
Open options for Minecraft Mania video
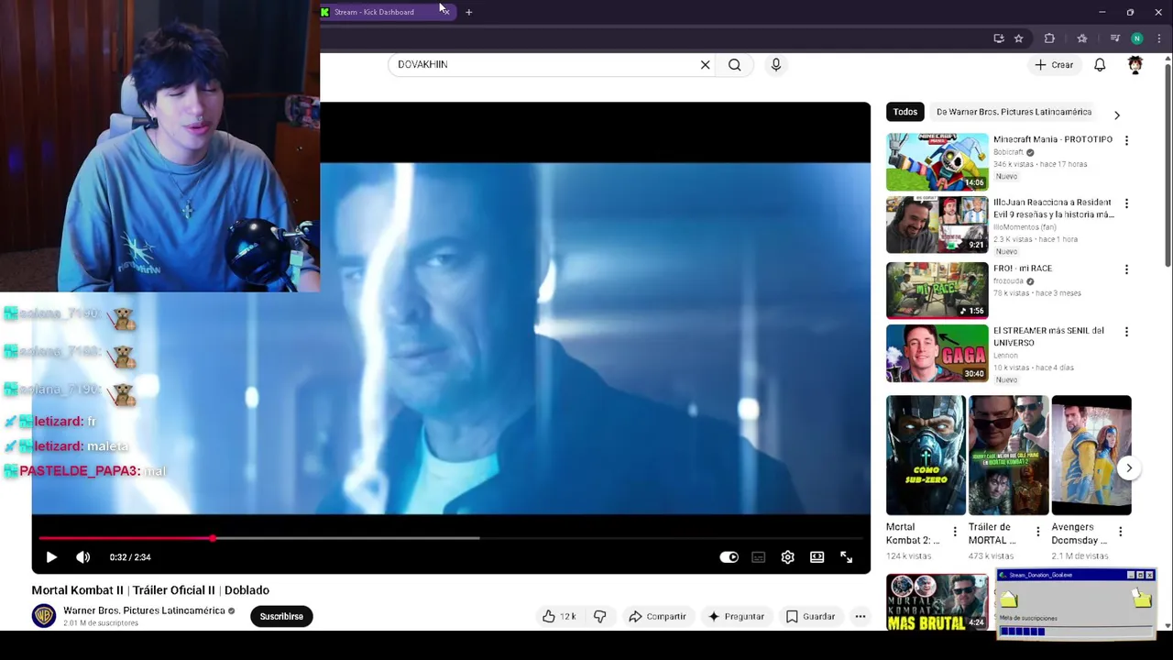point(1126,140)
